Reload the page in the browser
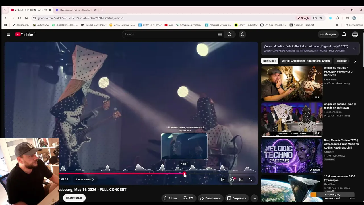Screen dimensions: 364x205 19,18
